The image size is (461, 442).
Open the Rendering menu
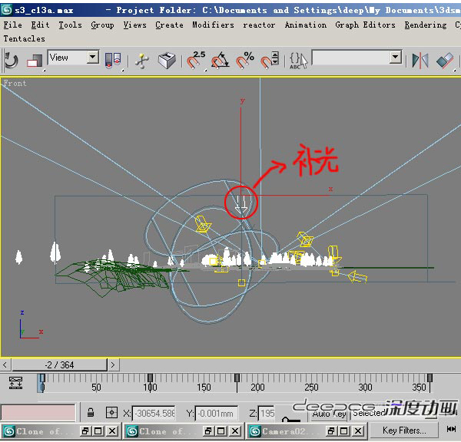[426, 25]
